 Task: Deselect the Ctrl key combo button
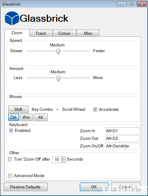click(x=14, y=117)
